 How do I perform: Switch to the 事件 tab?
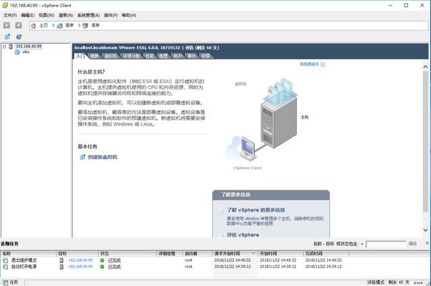pyautogui.click(x=191, y=56)
